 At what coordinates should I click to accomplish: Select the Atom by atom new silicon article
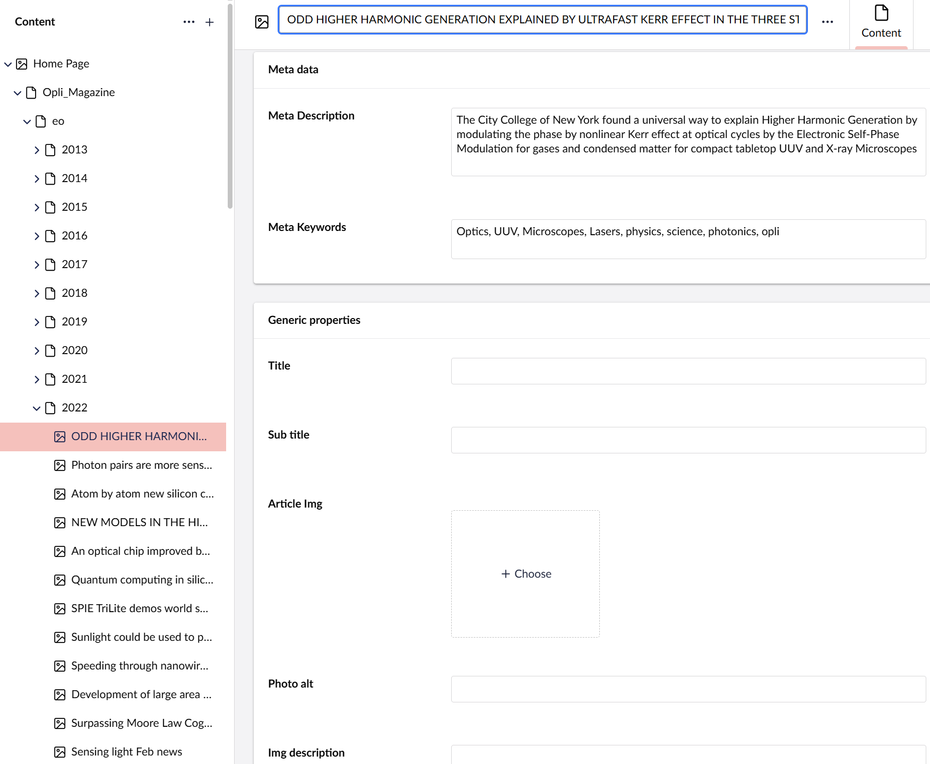pos(142,494)
